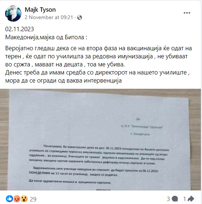Click the post paragraph starting with Веројатно

tap(98, 57)
